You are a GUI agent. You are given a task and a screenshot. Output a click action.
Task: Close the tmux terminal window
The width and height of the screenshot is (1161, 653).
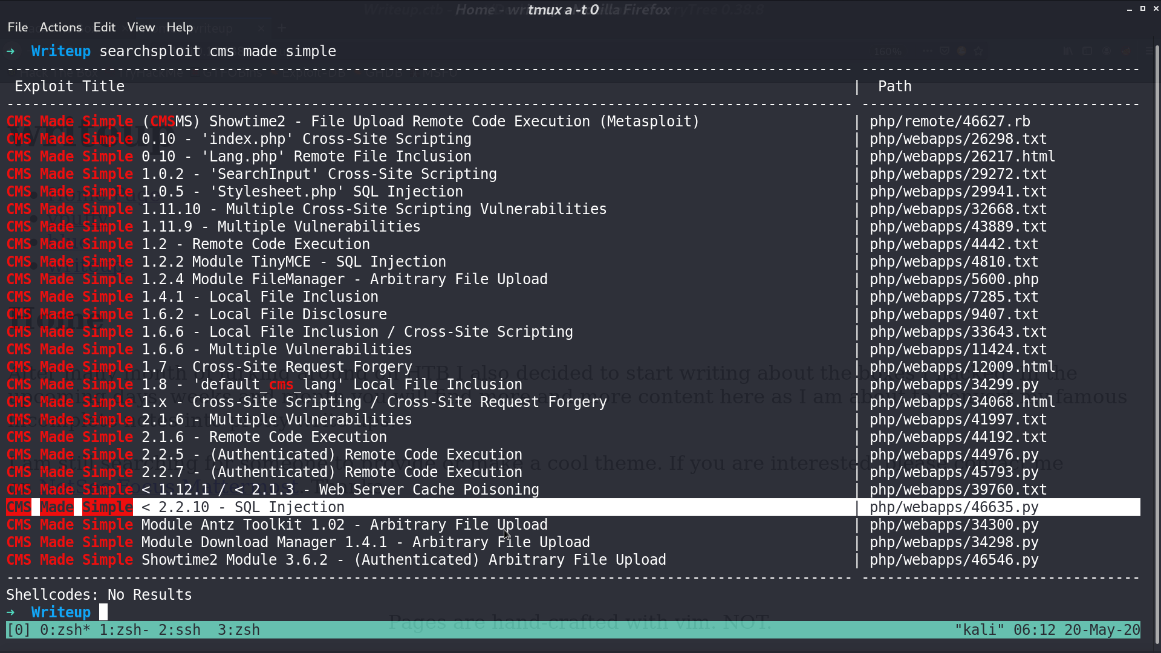[x=1156, y=8]
